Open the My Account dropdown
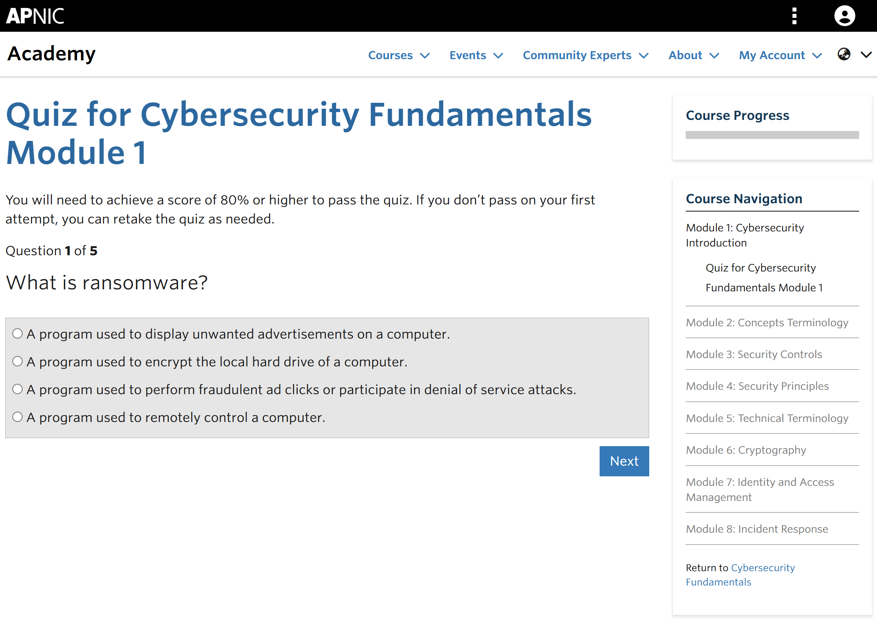This screenshot has width=877, height=622. pyautogui.click(x=780, y=55)
